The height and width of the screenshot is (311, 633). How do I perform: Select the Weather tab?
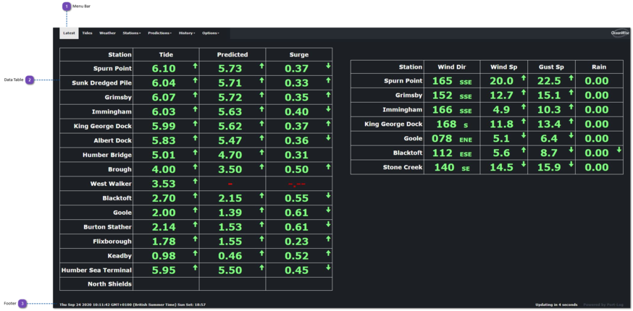pyautogui.click(x=107, y=33)
